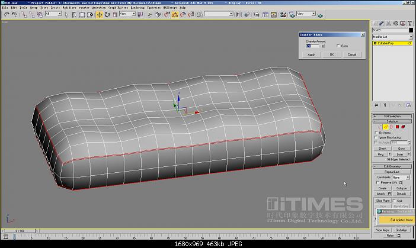
Task: Toggle the By Vertex checkbox
Action: [376, 133]
